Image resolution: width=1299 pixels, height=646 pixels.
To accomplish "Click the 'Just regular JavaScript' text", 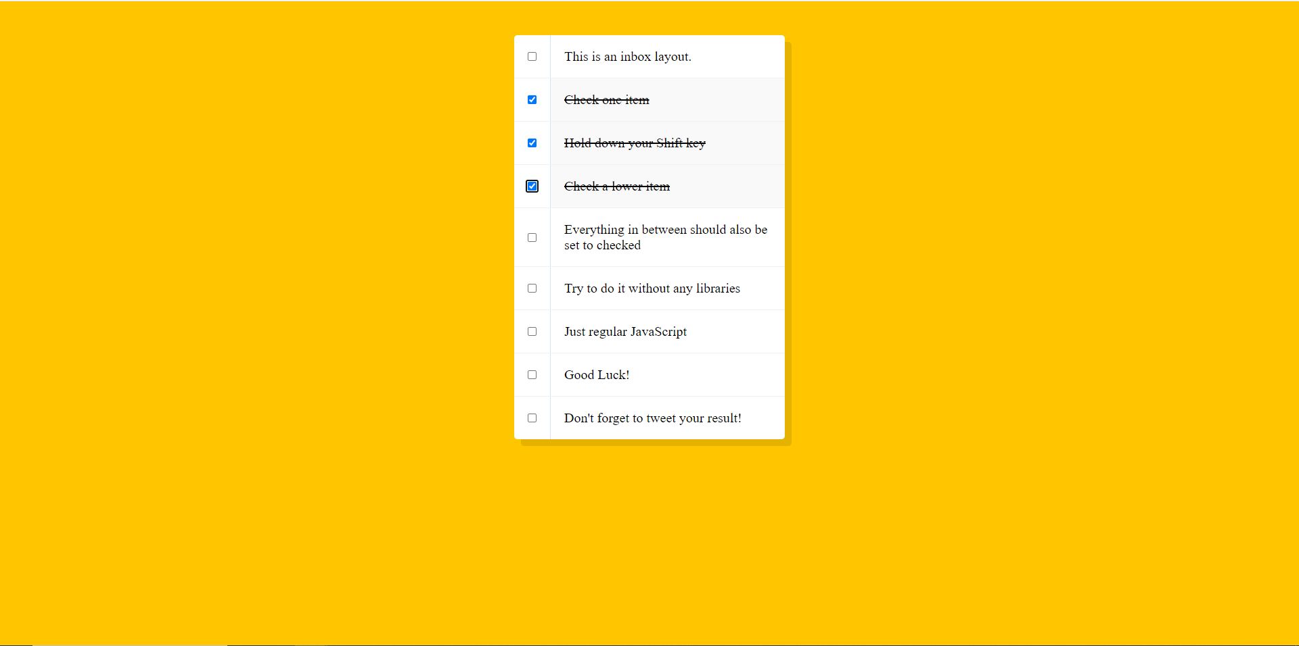I will click(x=625, y=332).
